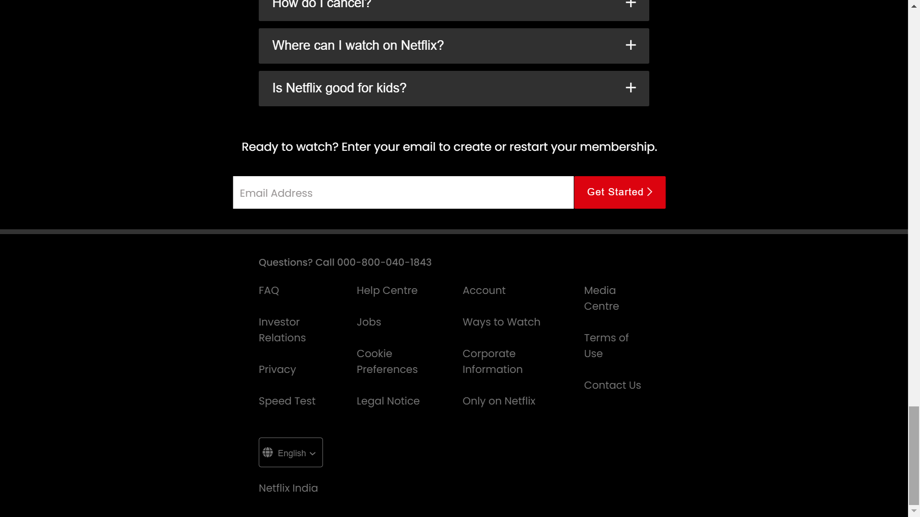Click the chevron arrow inside Get Started button
This screenshot has height=517, width=920.
click(650, 192)
